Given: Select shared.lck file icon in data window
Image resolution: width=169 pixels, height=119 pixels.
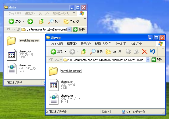Looking at the screenshot, I should click(x=11, y=54).
